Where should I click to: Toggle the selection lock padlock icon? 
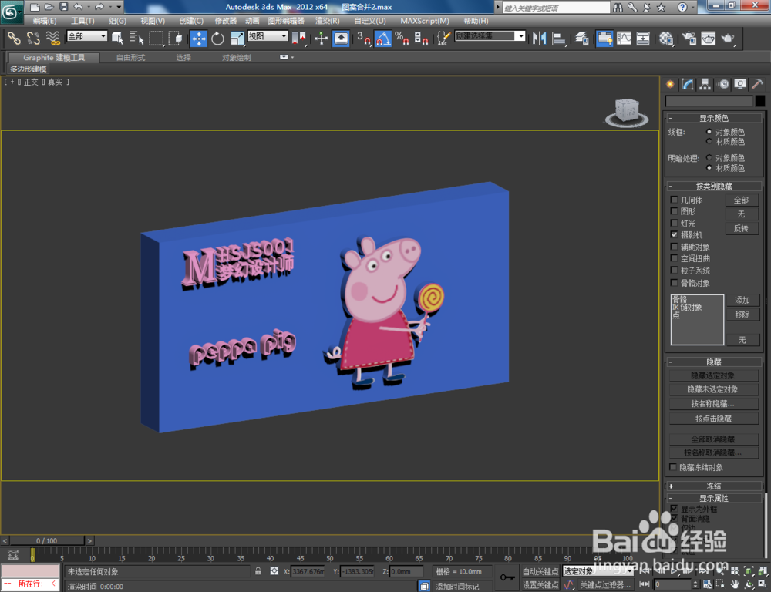pyautogui.click(x=258, y=571)
